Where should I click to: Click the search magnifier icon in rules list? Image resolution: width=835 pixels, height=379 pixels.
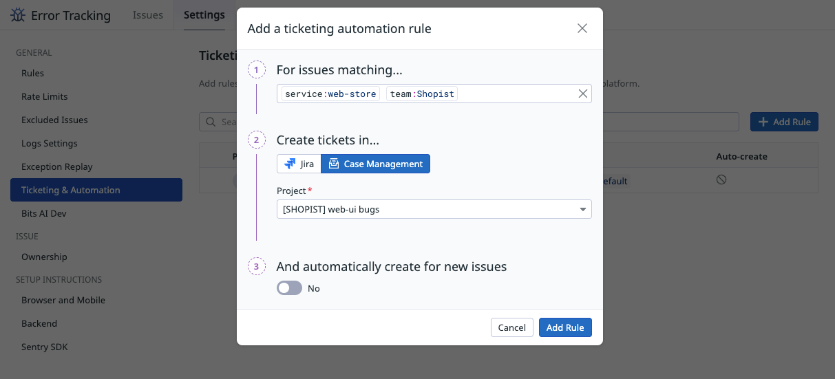click(x=211, y=122)
